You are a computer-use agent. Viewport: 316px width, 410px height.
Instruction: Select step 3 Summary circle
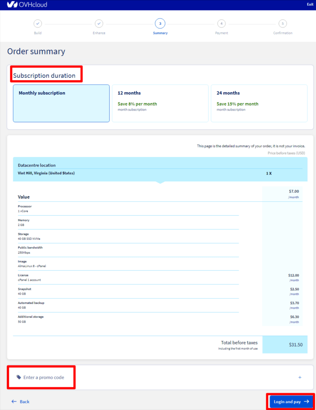pyautogui.click(x=160, y=24)
